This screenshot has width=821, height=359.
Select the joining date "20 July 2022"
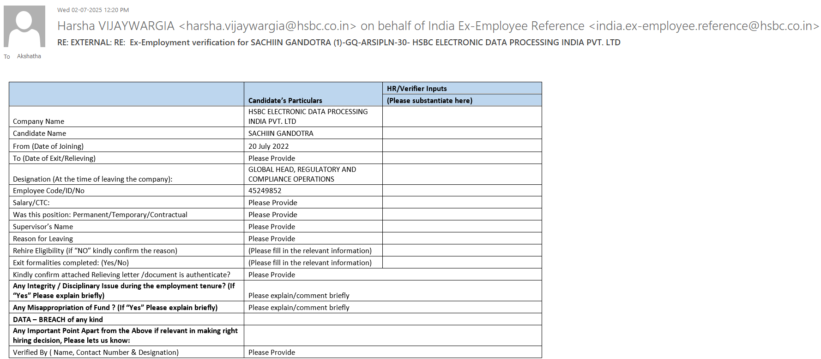tap(268, 146)
